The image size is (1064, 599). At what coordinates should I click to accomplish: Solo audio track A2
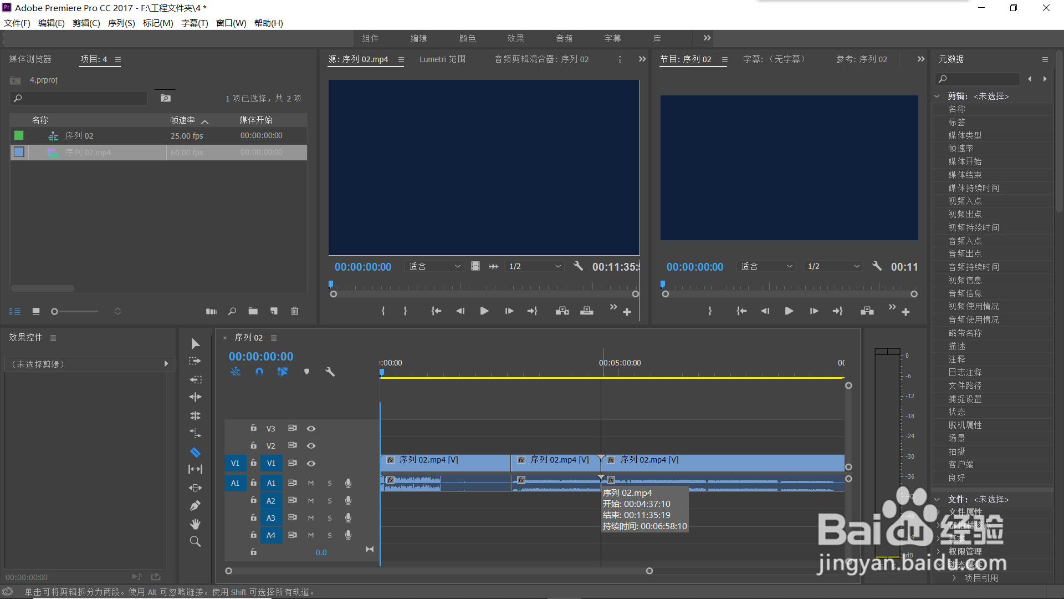330,501
